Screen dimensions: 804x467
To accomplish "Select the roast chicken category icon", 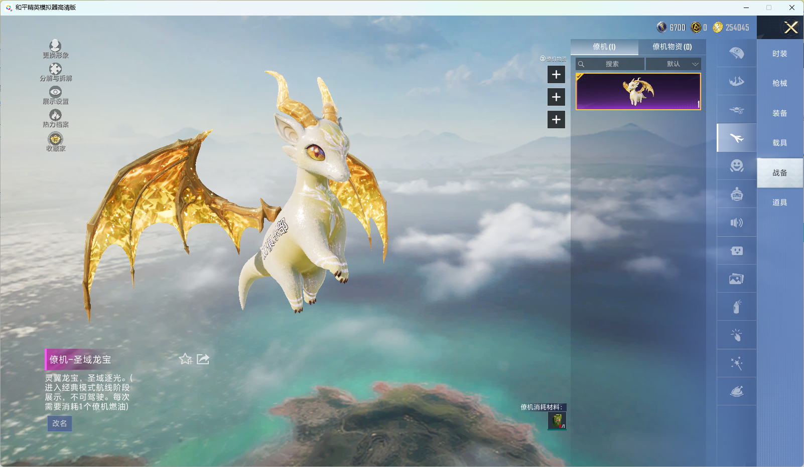I will [x=736, y=391].
